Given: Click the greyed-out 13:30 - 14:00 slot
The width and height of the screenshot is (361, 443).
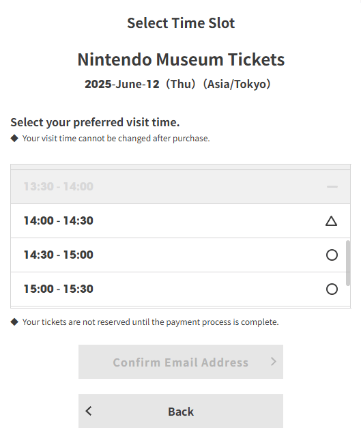Looking at the screenshot, I should click(180, 187).
